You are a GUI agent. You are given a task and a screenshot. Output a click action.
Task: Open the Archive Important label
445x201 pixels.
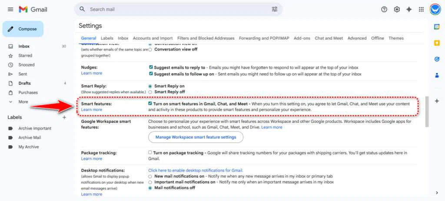[x=36, y=129]
